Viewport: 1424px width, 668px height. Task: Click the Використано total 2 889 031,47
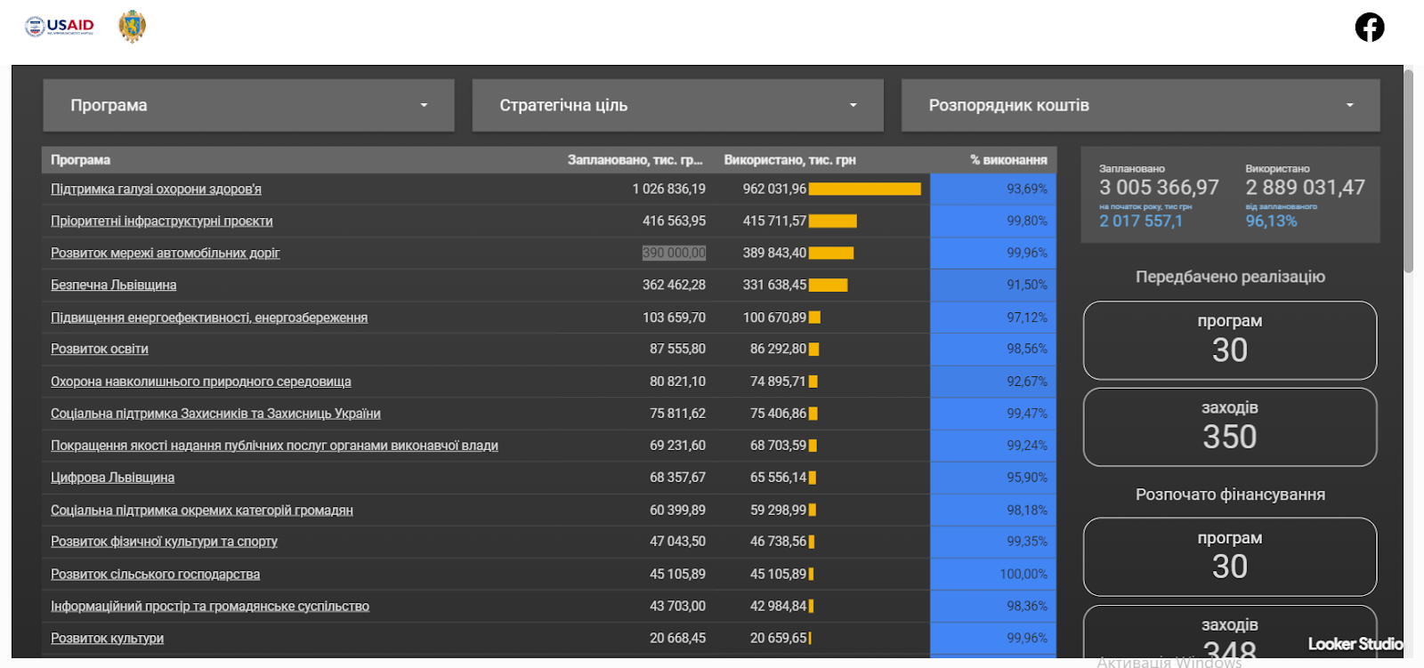(1305, 188)
